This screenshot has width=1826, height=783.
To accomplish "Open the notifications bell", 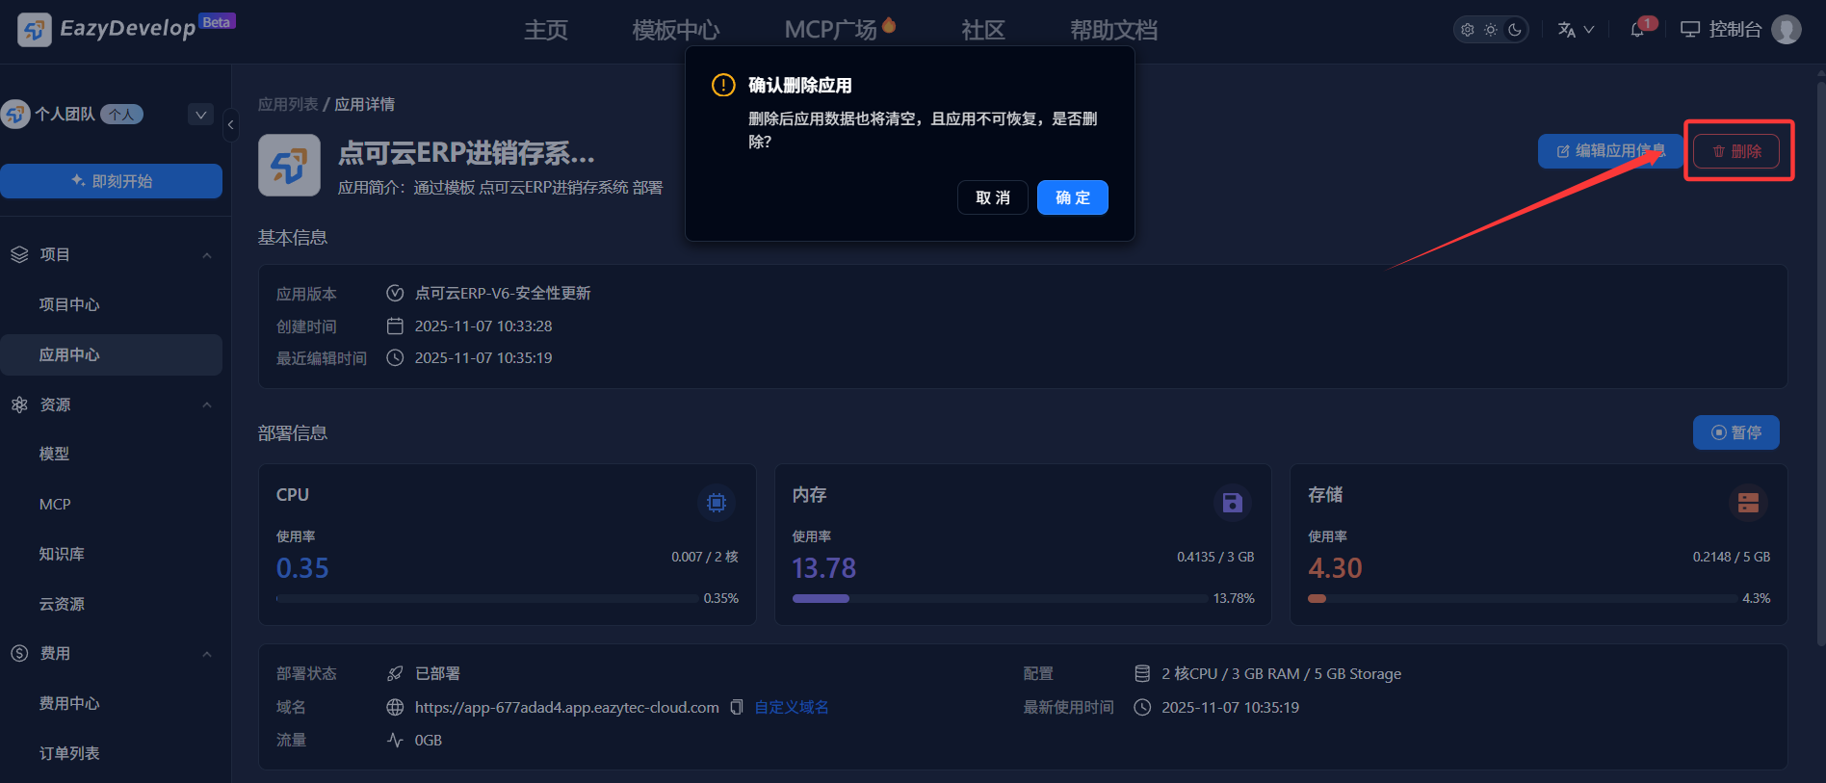I will 1637,30.
